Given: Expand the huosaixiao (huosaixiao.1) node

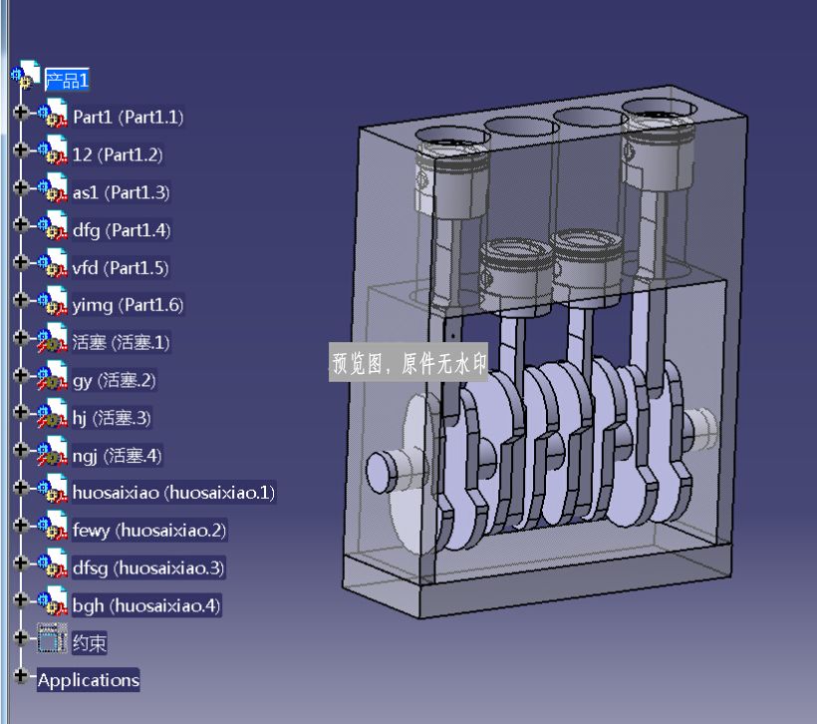Looking at the screenshot, I should [x=21, y=488].
